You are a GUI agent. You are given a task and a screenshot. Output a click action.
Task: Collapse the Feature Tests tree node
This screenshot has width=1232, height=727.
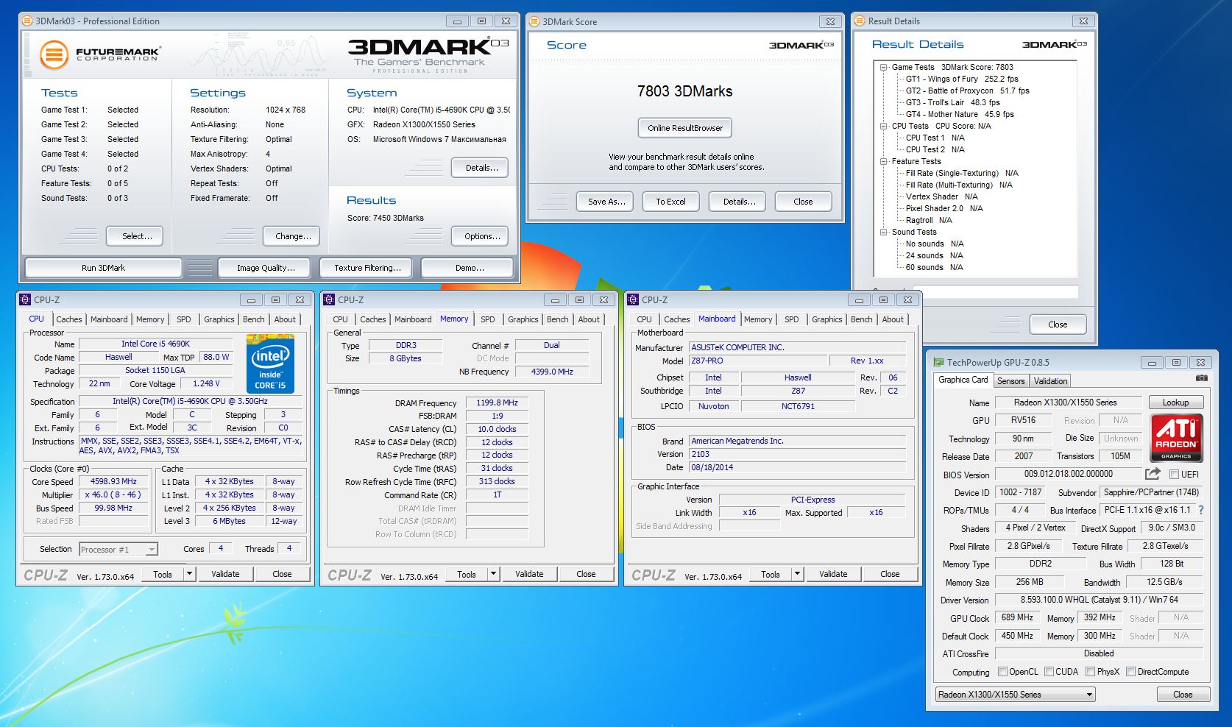coord(883,161)
